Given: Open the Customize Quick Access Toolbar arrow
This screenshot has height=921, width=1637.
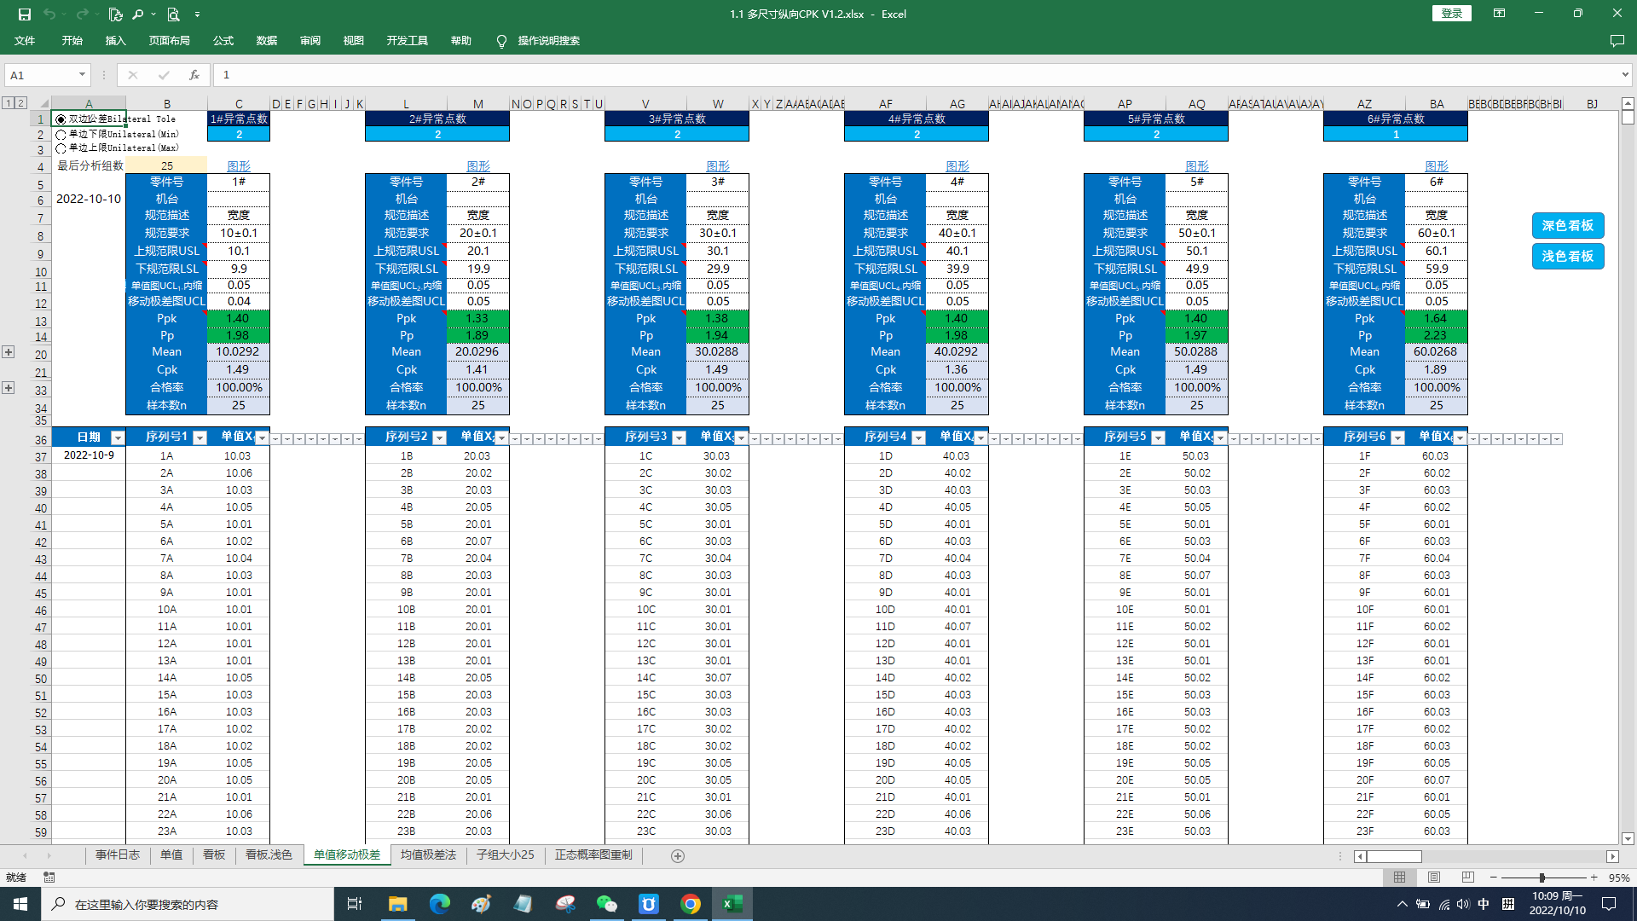Looking at the screenshot, I should [x=197, y=14].
